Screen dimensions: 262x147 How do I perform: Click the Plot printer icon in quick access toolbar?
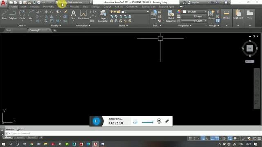pos(38,2)
